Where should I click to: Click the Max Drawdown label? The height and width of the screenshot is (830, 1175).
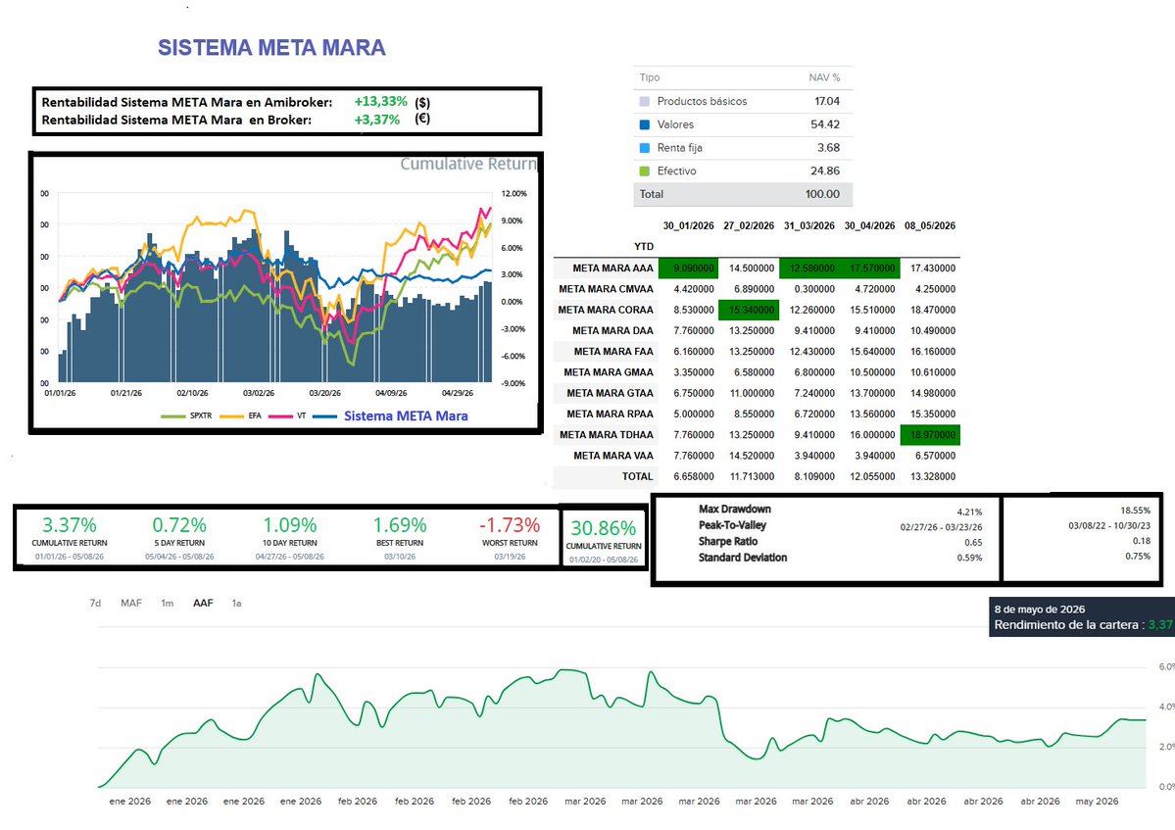[x=734, y=510]
